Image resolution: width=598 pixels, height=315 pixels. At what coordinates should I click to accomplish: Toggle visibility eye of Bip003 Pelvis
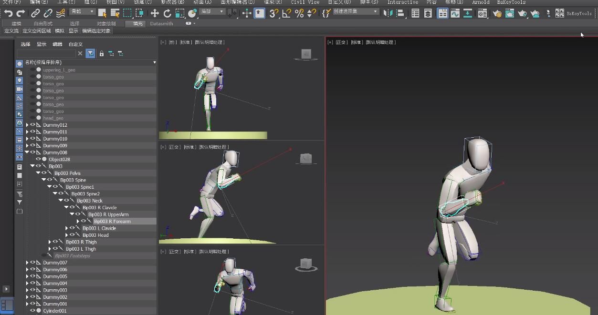pyautogui.click(x=44, y=173)
